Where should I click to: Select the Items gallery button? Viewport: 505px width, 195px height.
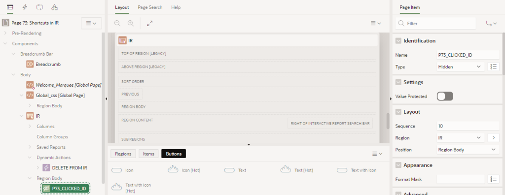[148, 154]
